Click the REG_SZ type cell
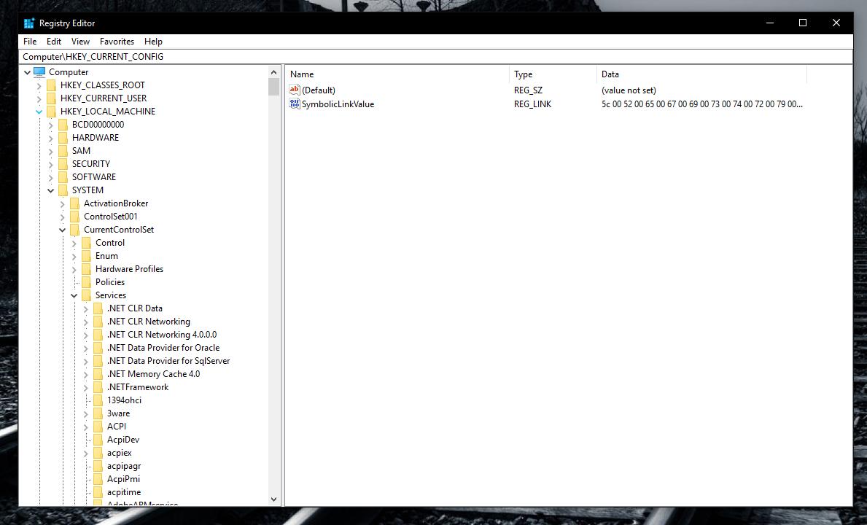867x525 pixels. point(528,90)
